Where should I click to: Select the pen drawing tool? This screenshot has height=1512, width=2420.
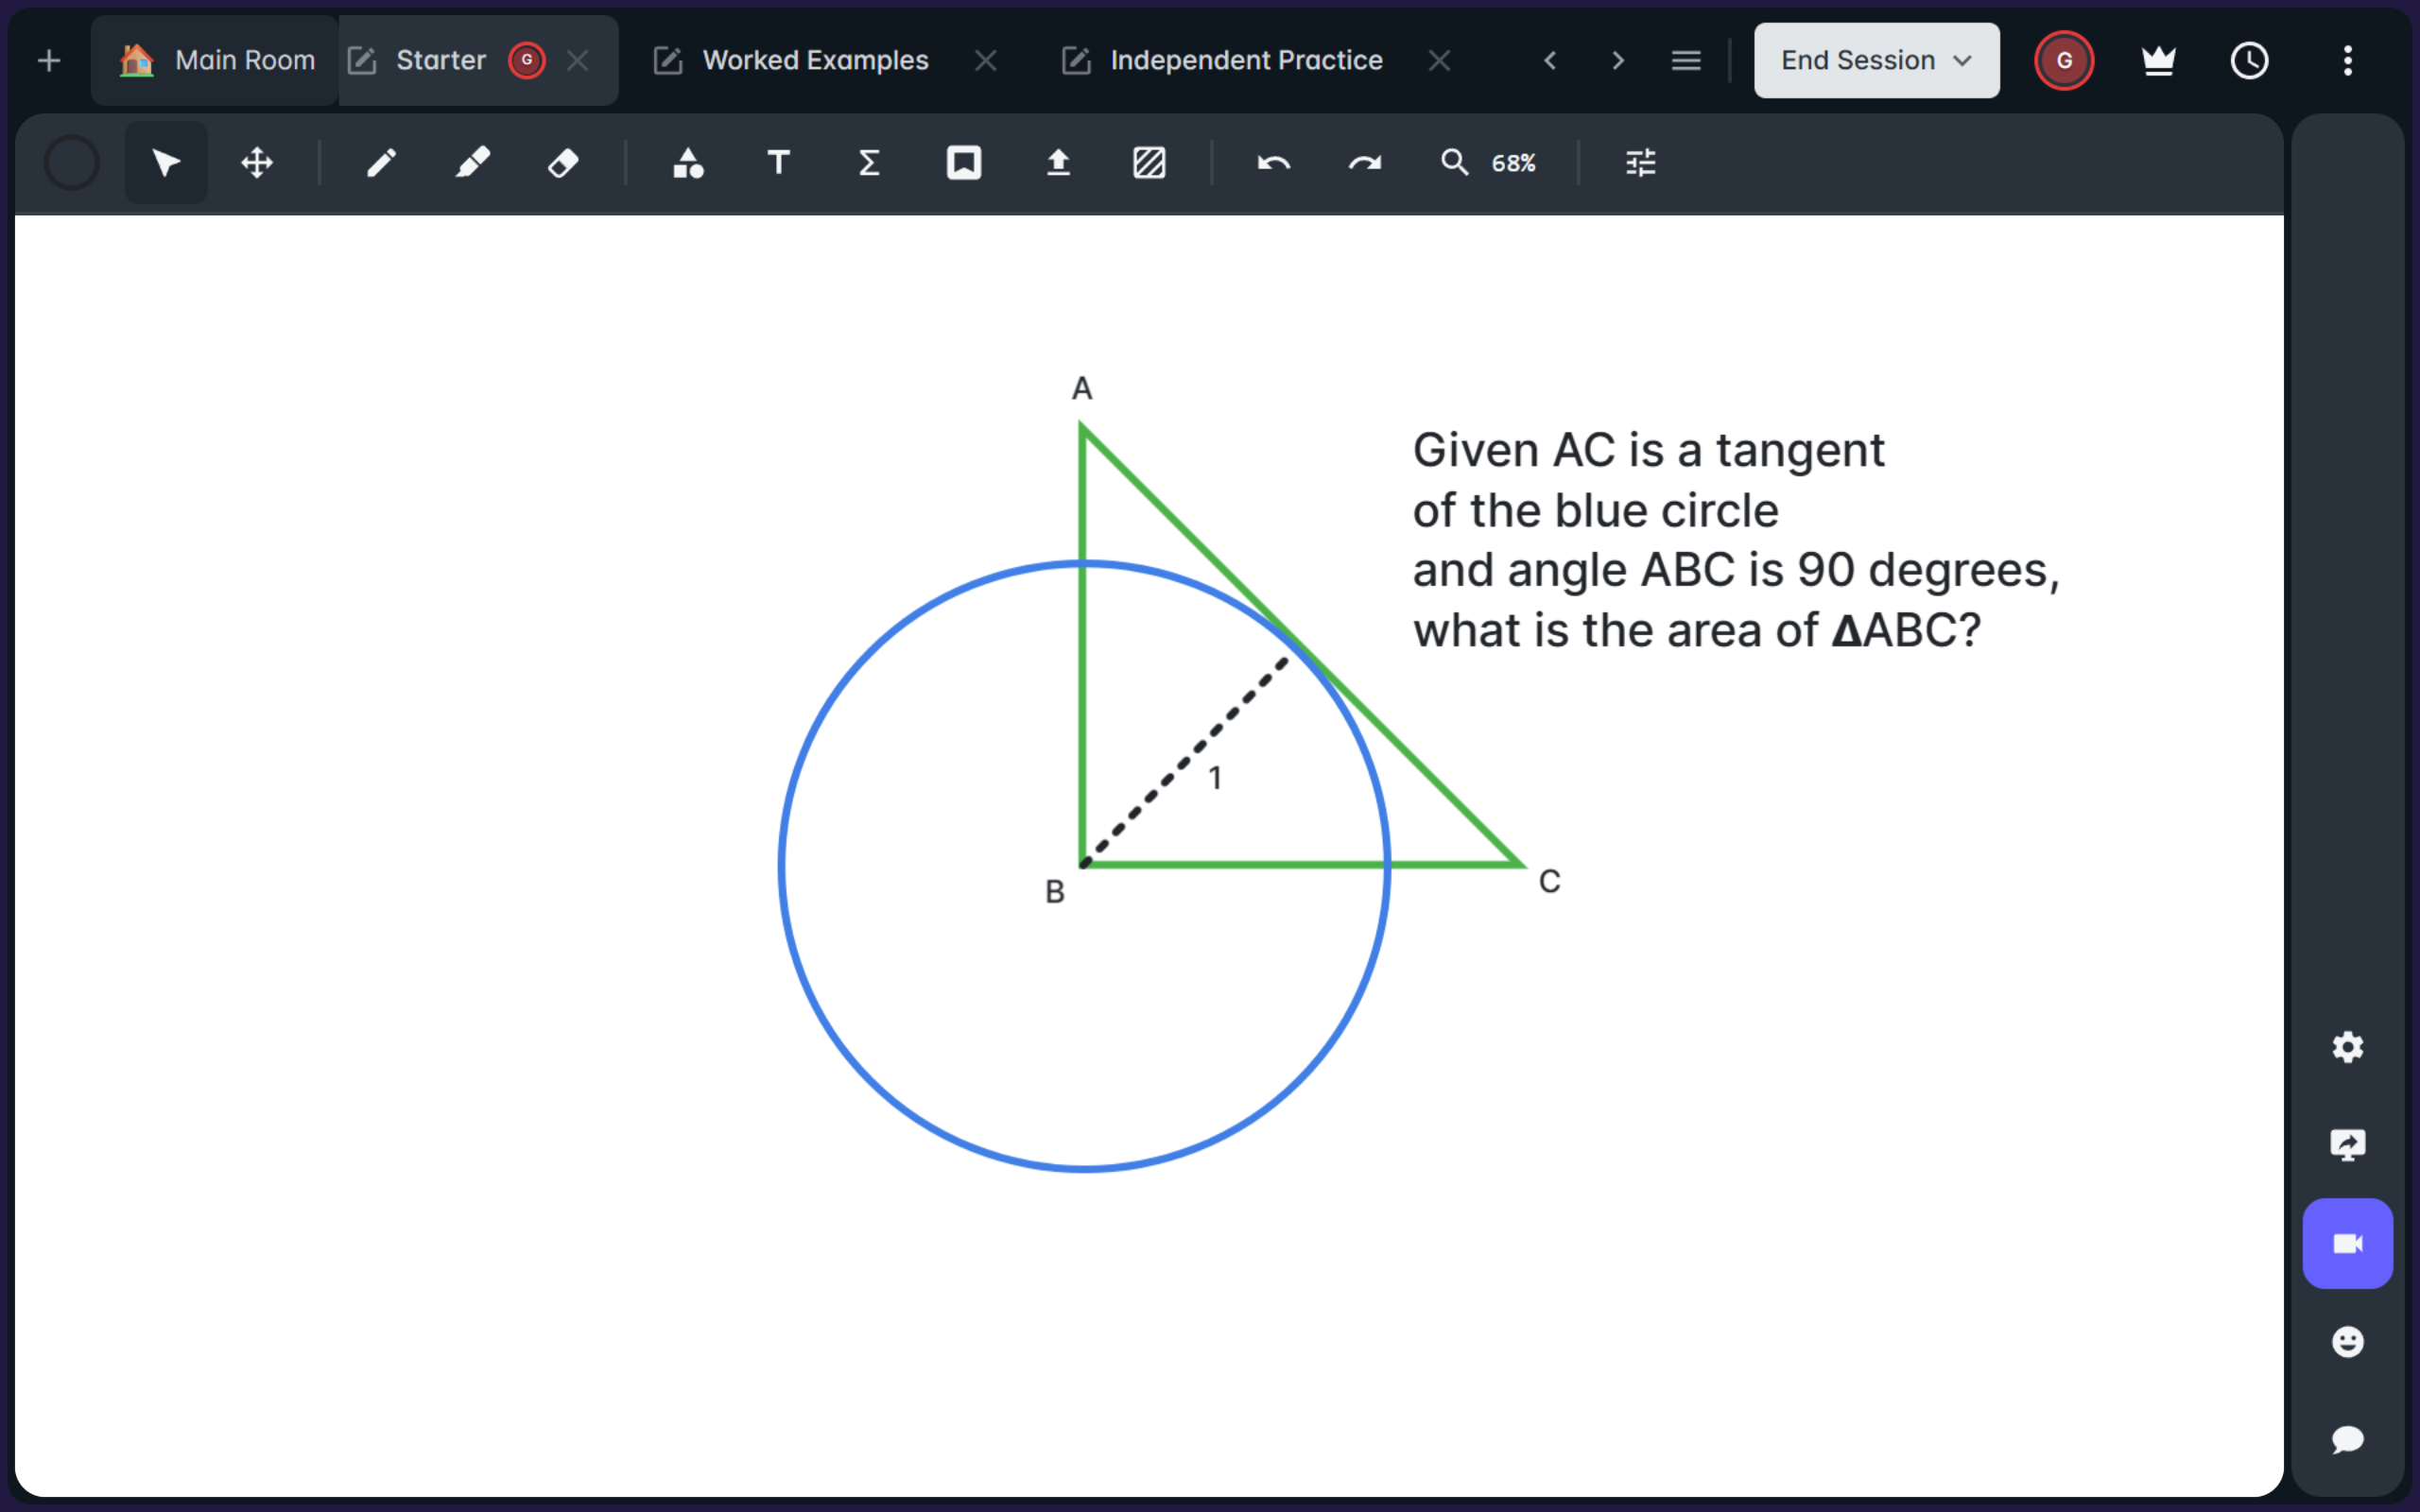click(381, 163)
